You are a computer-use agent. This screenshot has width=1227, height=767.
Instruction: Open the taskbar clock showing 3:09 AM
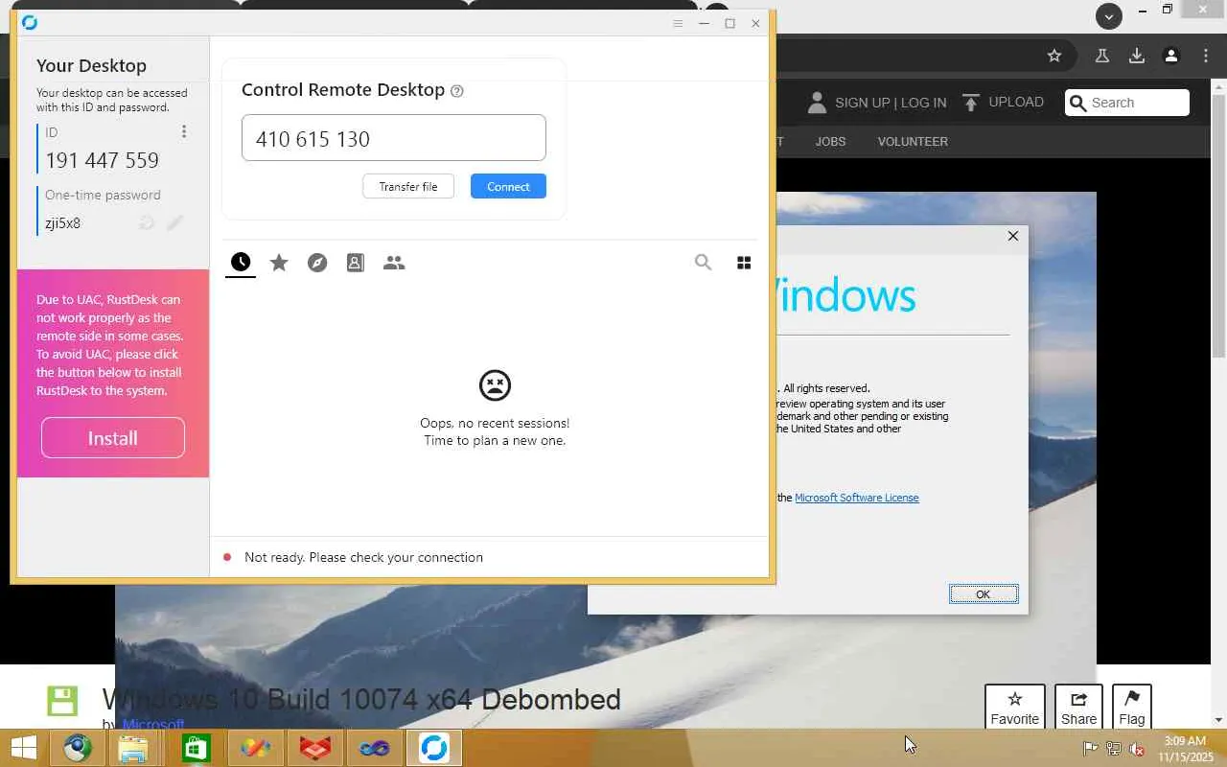pos(1186,749)
